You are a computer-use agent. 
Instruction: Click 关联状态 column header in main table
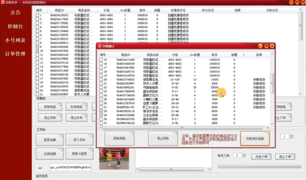[272, 10]
